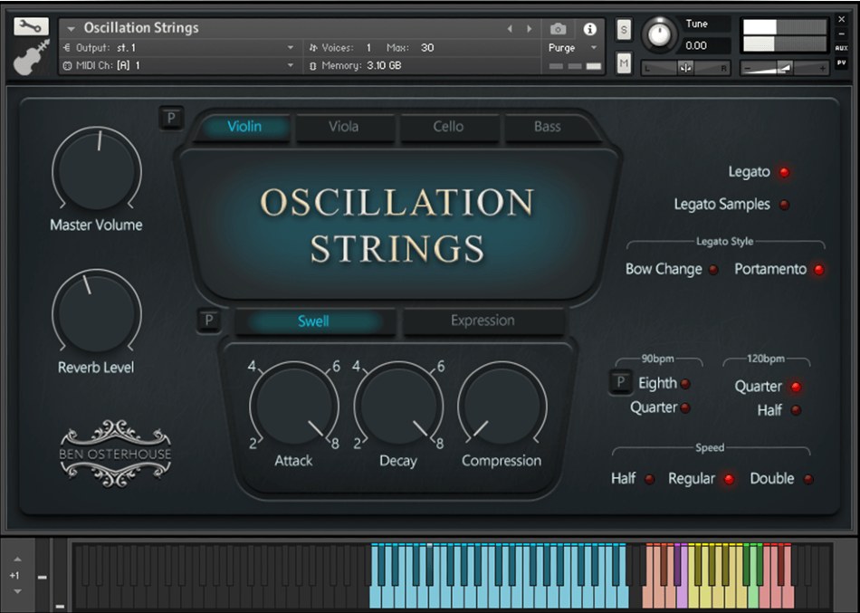Screen dimensions: 860x613
Task: Open the snapshot camera icon
Action: pos(559,29)
